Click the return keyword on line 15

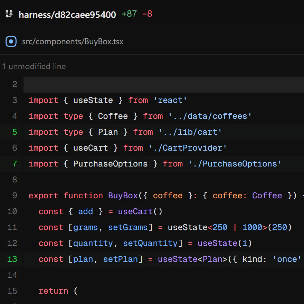pos(53,291)
